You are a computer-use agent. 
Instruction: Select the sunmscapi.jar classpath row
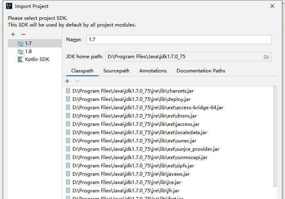coord(168,157)
